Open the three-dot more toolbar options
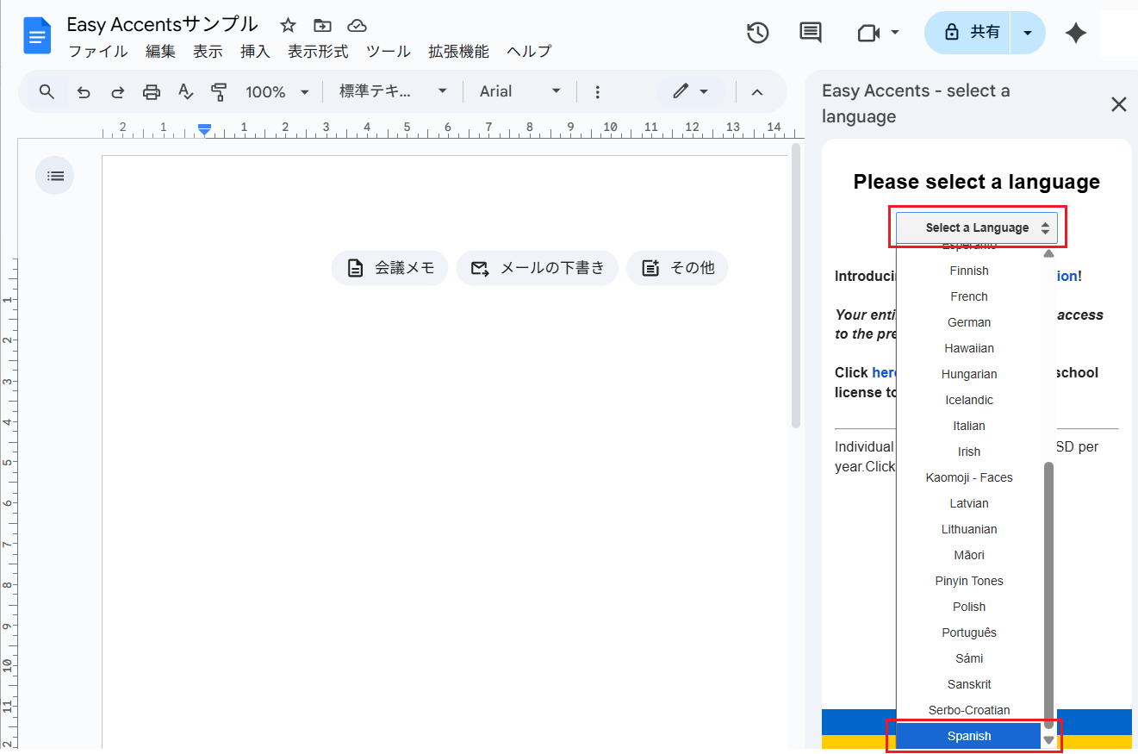The width and height of the screenshot is (1138, 754). click(x=598, y=91)
